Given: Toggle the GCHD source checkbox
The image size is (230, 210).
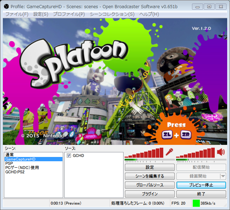Looking at the screenshot, I should coord(69,156).
